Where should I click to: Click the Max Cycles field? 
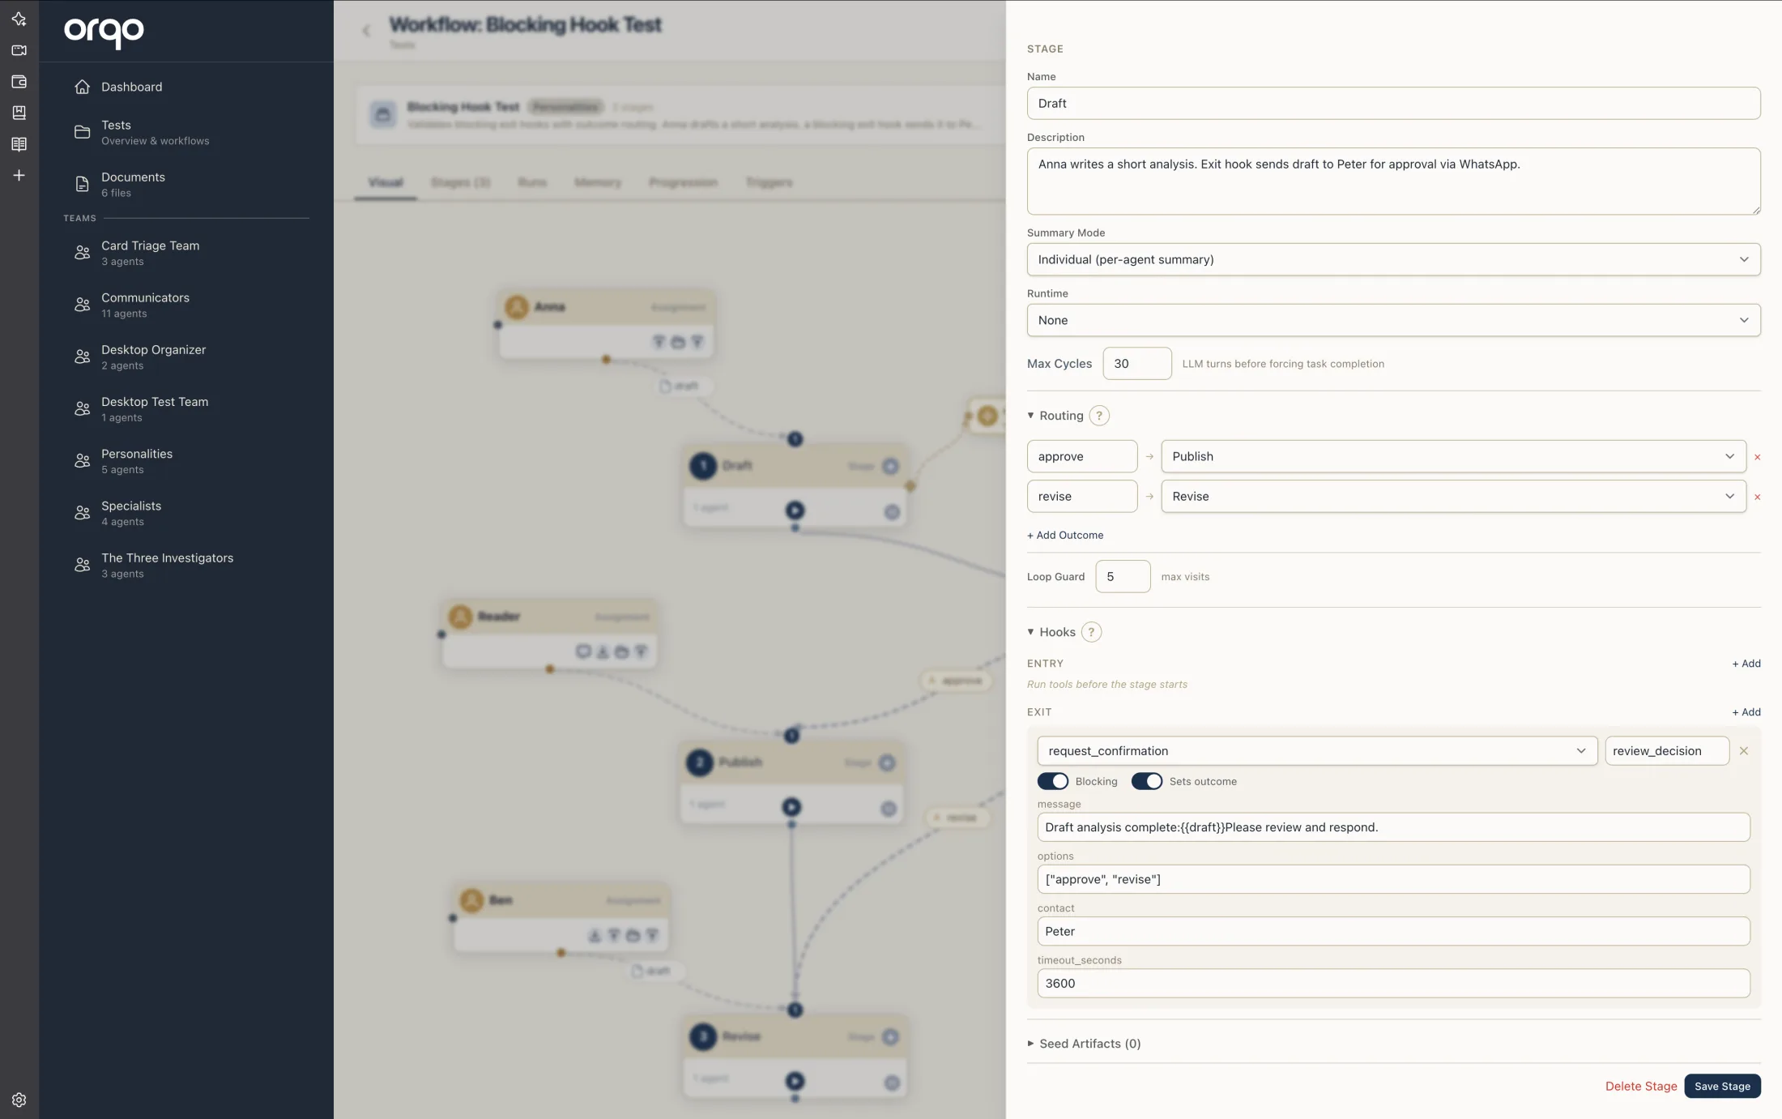1136,363
